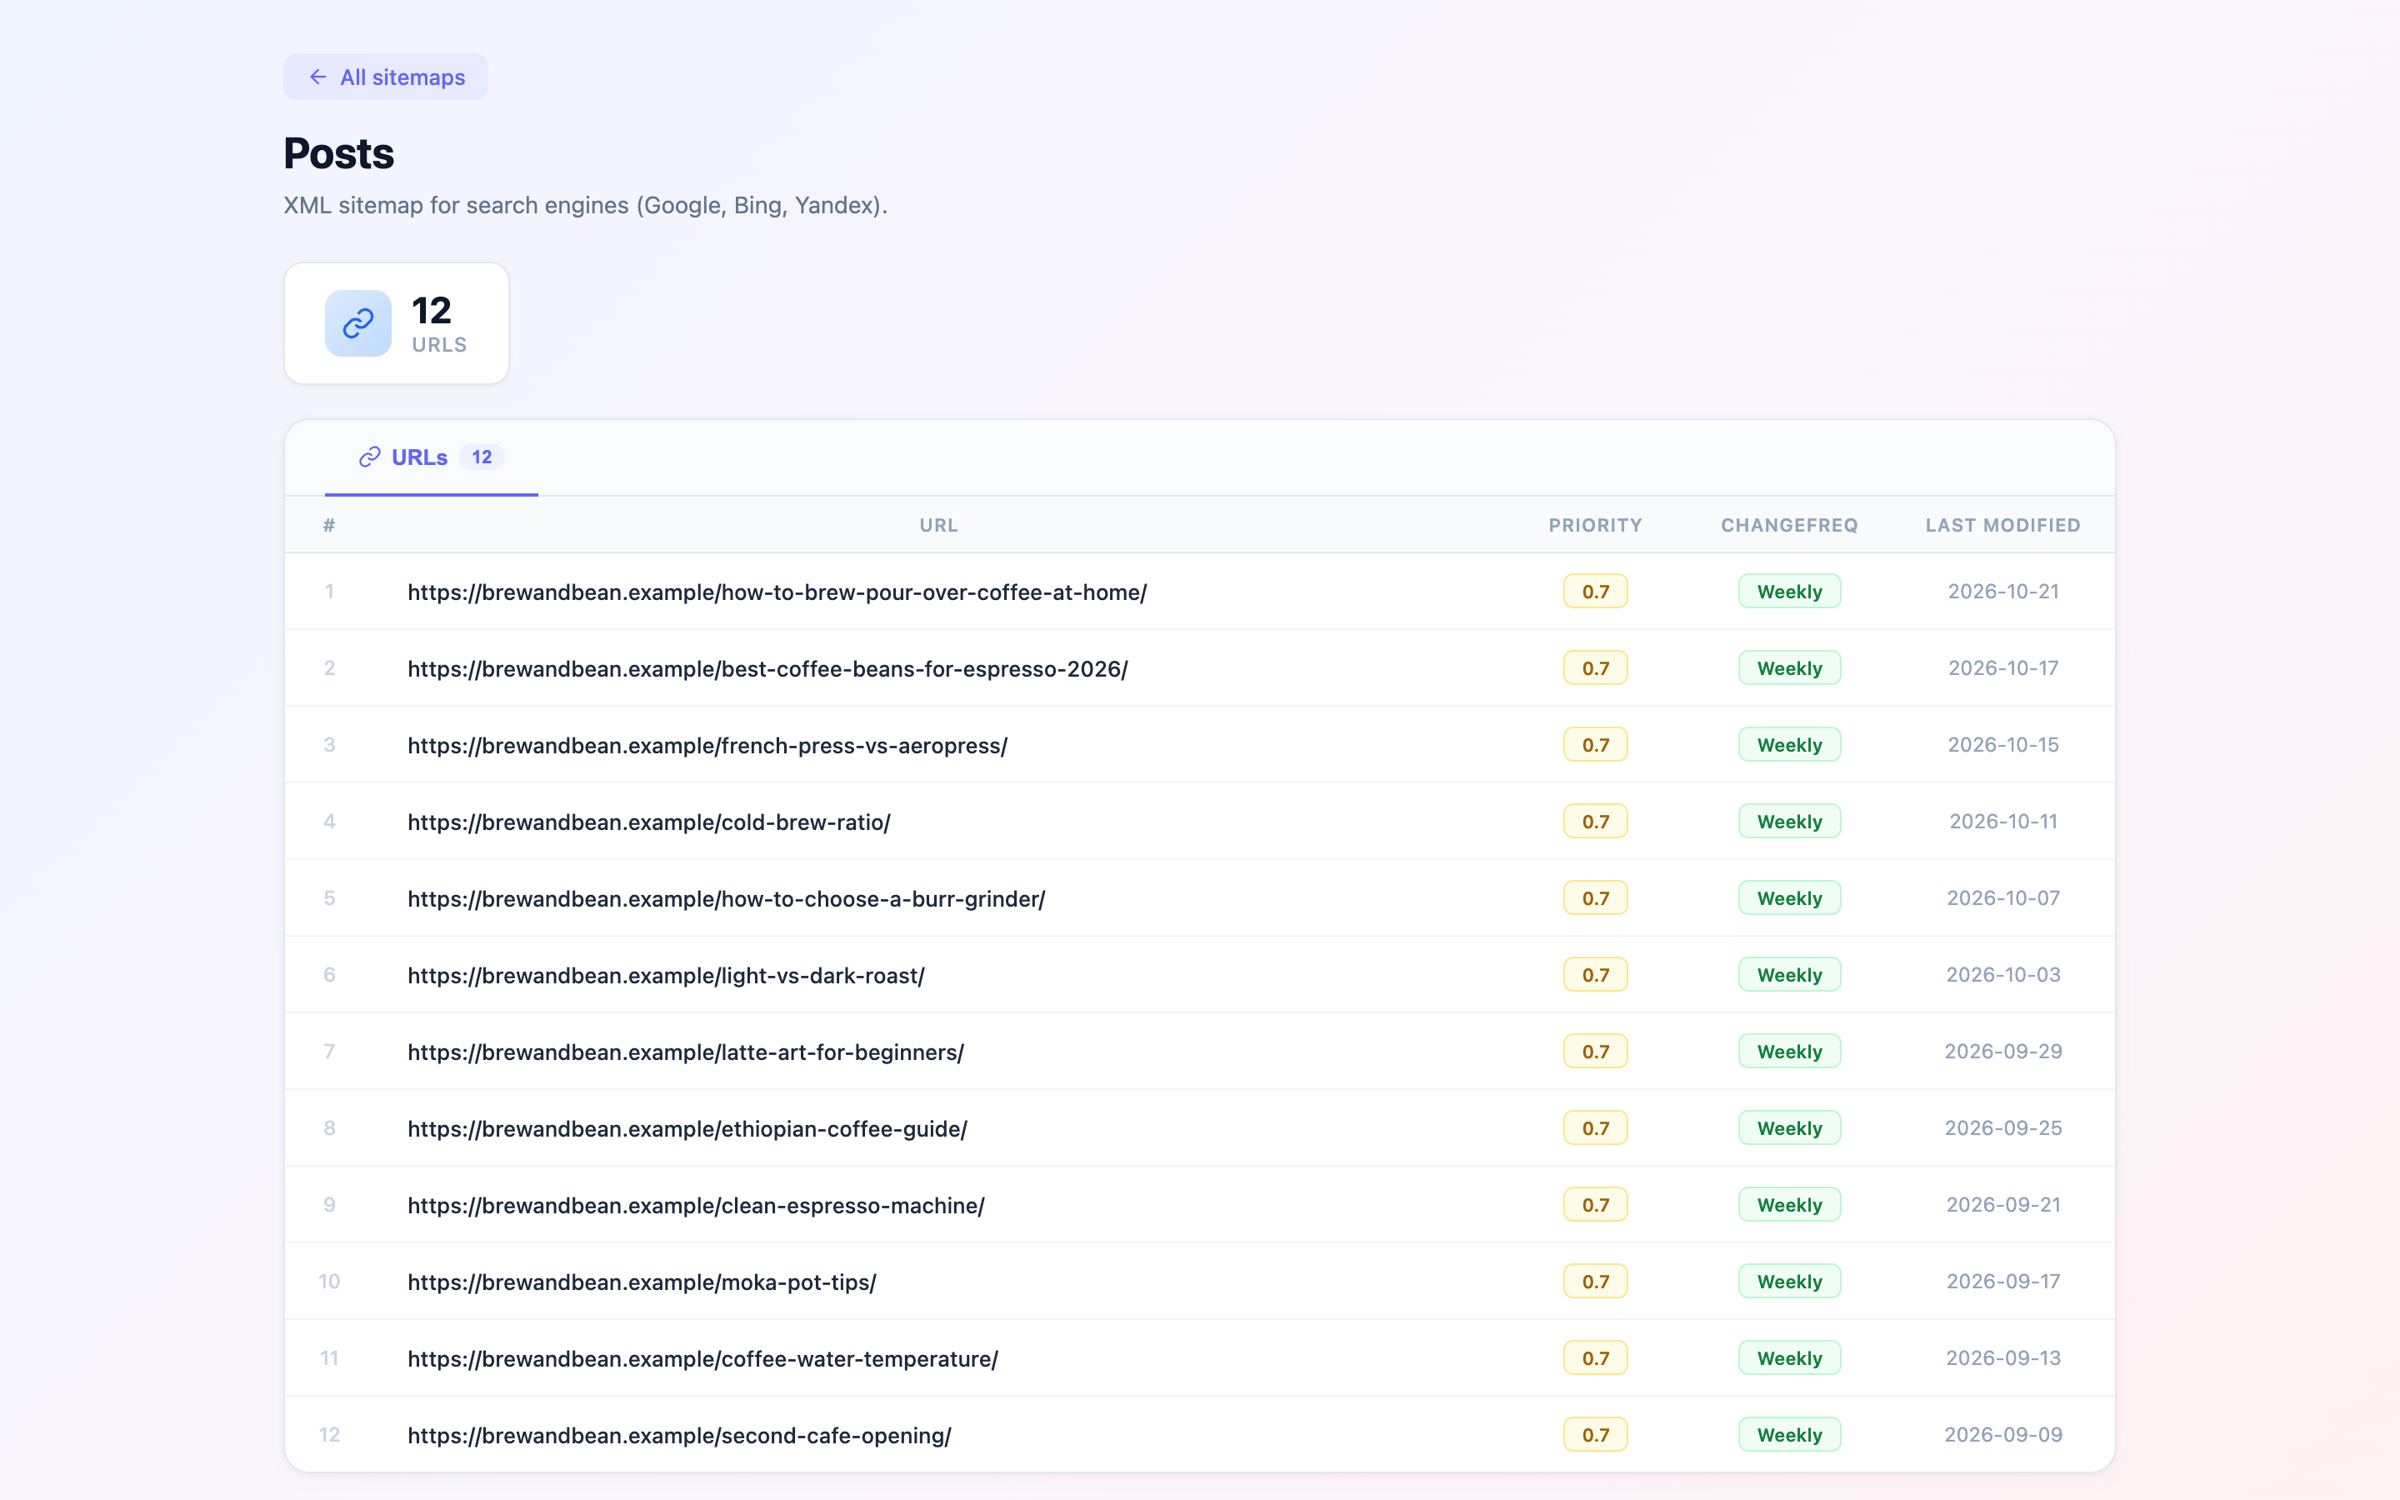Select the URLs tab
2400x1500 pixels.
(432, 457)
